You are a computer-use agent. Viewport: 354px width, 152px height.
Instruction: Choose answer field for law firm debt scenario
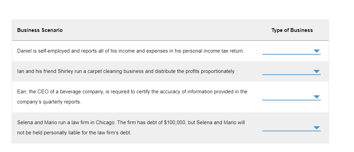click(287, 128)
